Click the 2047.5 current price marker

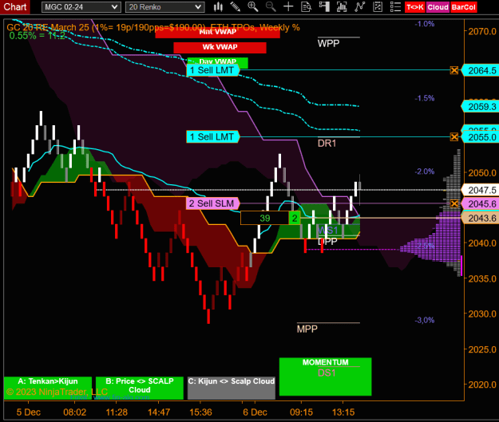pyautogui.click(x=480, y=190)
